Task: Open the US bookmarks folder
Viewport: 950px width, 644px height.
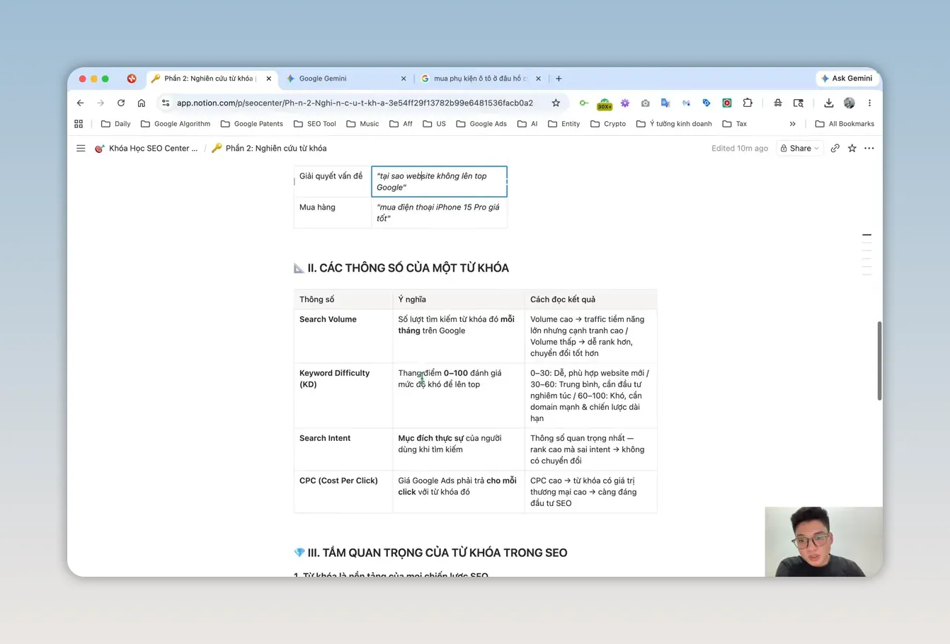Action: coord(435,124)
